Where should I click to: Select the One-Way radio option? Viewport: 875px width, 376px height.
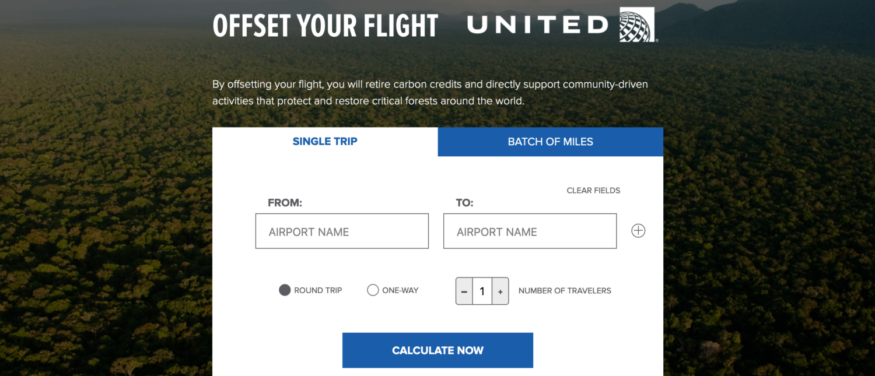(373, 290)
